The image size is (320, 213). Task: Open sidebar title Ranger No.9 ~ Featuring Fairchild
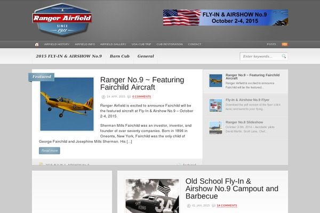pyautogui.click(x=252, y=77)
